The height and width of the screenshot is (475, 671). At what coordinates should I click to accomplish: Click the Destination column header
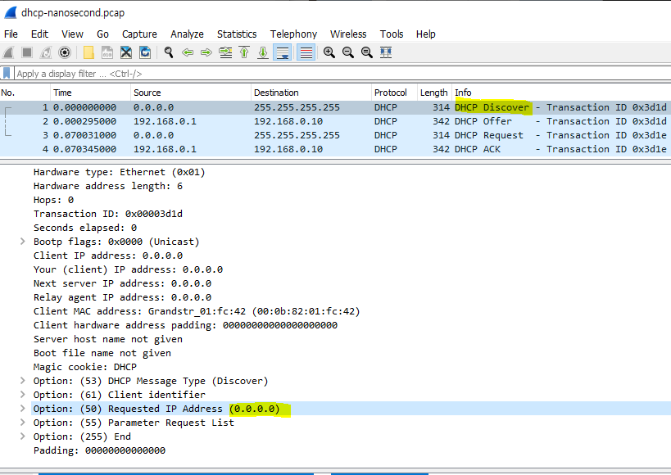pyautogui.click(x=311, y=93)
